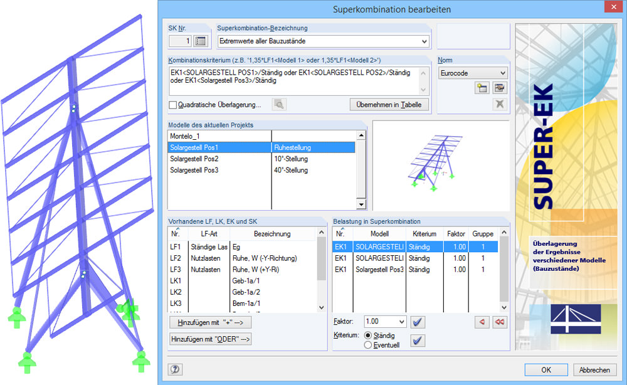The width and height of the screenshot is (627, 385).
Task: Open the Norm Eurocode dropdown
Action: tap(503, 73)
